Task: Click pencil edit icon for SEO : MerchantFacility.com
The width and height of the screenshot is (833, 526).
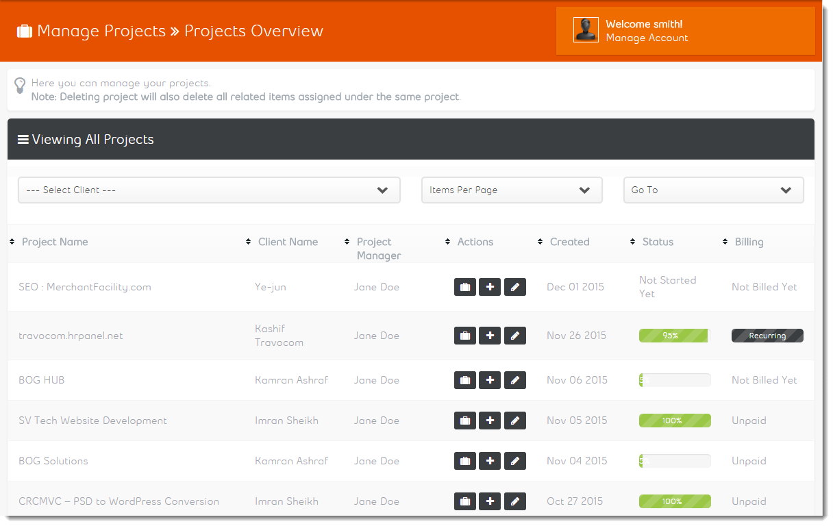Action: pyautogui.click(x=515, y=287)
